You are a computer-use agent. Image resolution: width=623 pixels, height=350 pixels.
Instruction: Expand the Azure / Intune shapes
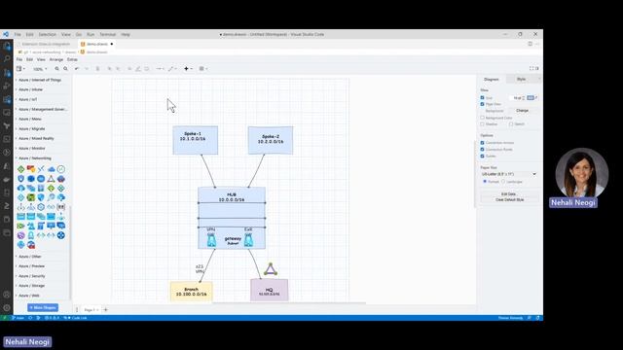[30, 89]
